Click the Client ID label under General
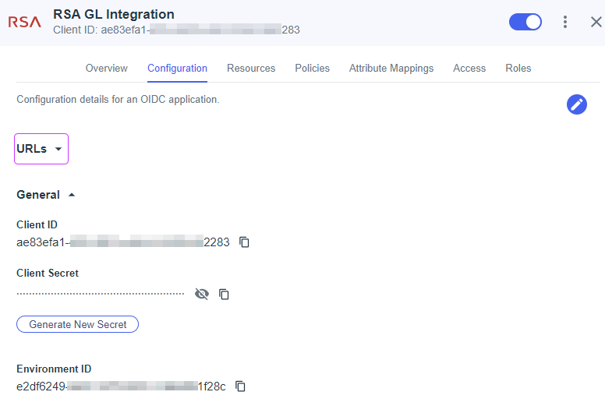The height and width of the screenshot is (413, 605). click(37, 225)
